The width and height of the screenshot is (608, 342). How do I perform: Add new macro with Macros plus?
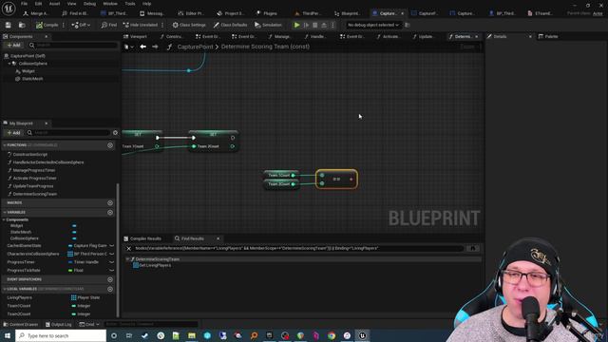point(110,202)
